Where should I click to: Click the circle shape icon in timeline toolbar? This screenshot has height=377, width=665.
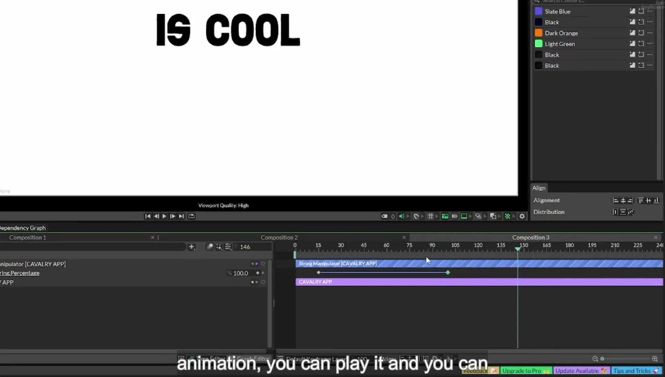210,247
